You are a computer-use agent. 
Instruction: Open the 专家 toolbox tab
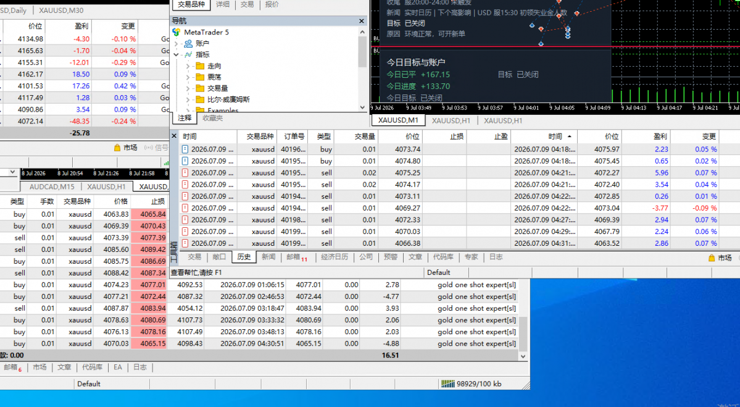point(471,257)
